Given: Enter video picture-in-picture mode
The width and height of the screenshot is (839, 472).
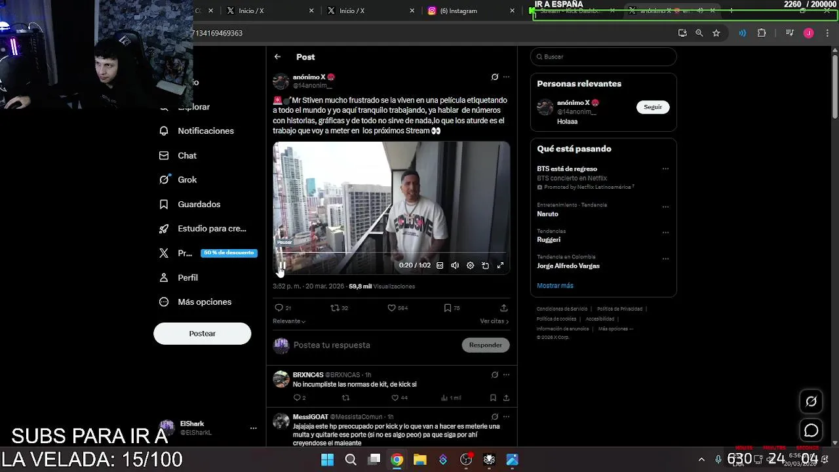Looking at the screenshot, I should [x=485, y=265].
